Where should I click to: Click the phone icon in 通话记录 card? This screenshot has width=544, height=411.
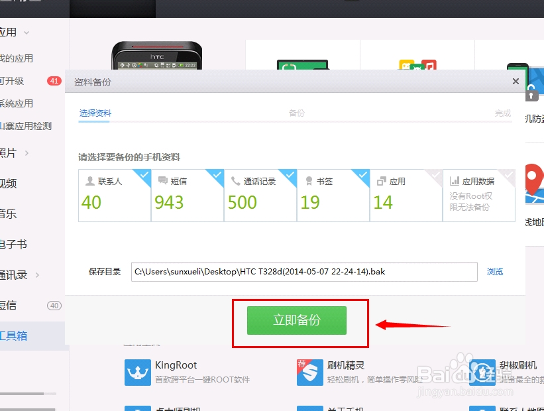(x=236, y=181)
